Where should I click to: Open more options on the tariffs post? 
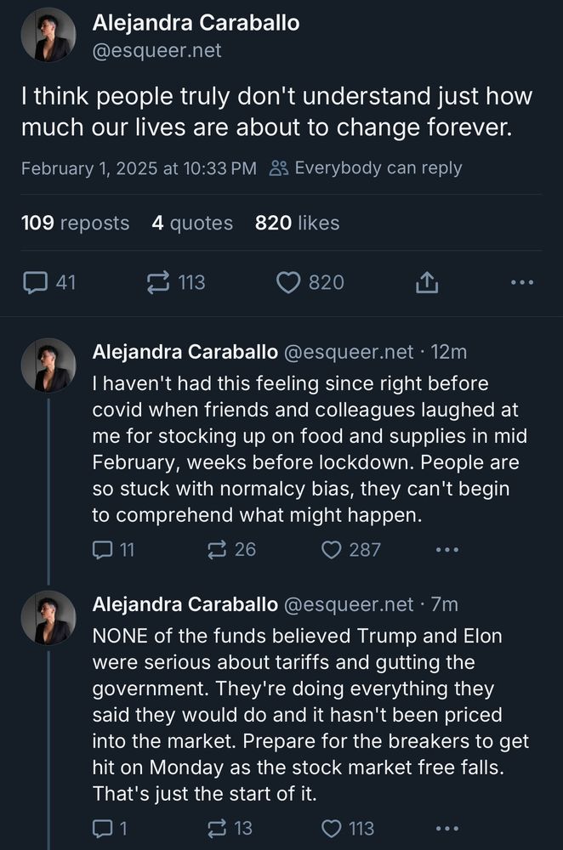447,828
